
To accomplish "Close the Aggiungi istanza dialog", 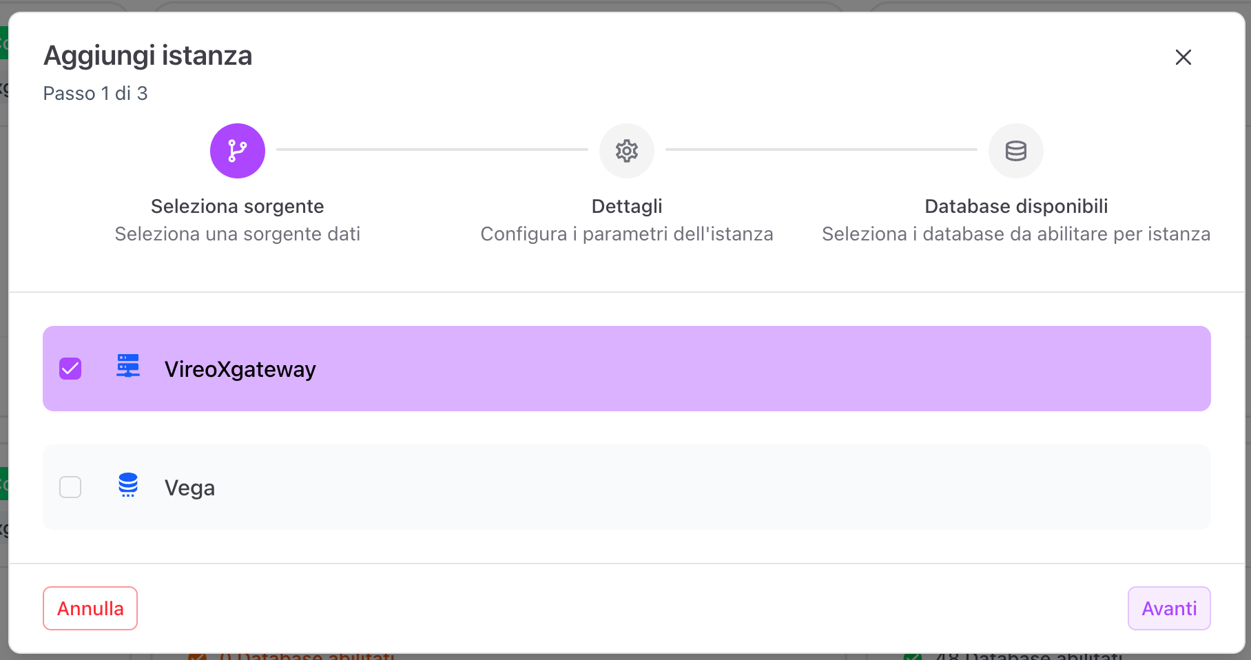I will click(x=1183, y=57).
